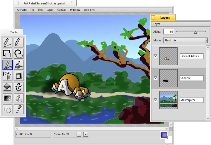
Task: Pick the eraser tool
Action: pyautogui.click(x=19, y=98)
